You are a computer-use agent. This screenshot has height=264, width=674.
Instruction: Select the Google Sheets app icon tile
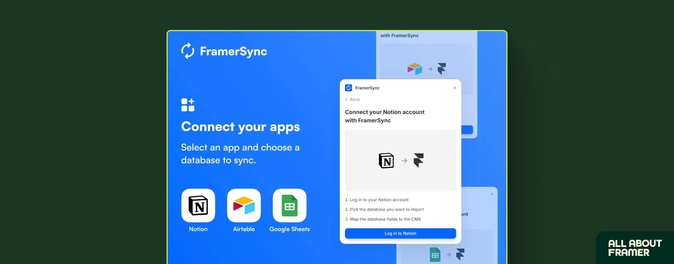[289, 206]
